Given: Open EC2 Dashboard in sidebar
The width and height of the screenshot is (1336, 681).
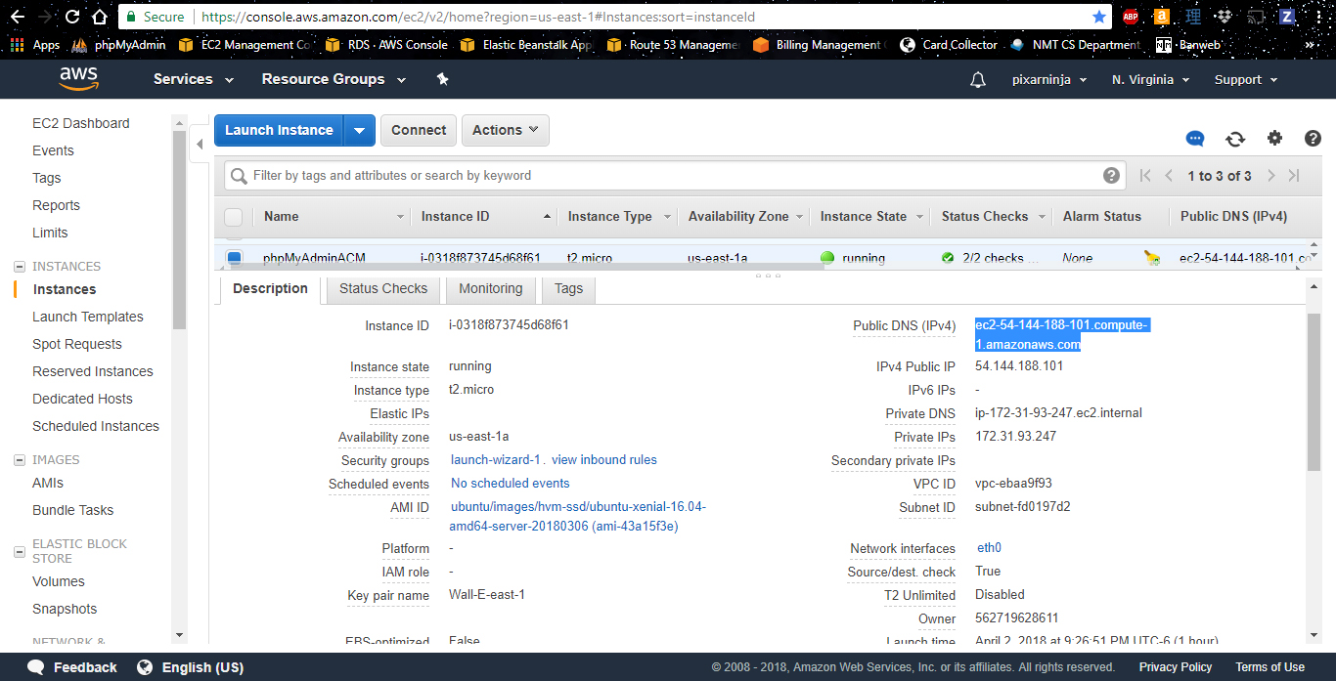Looking at the screenshot, I should click(81, 123).
